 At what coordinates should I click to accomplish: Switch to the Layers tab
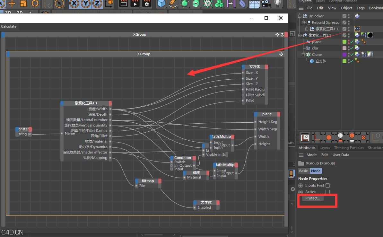point(325,148)
